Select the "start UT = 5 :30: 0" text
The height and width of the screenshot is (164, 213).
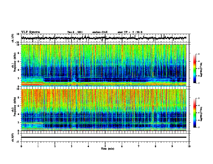tap(130, 32)
